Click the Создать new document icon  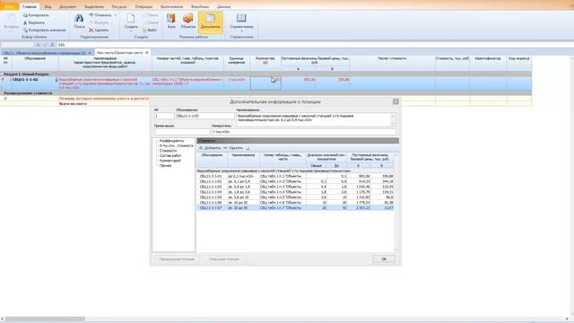click(131, 18)
